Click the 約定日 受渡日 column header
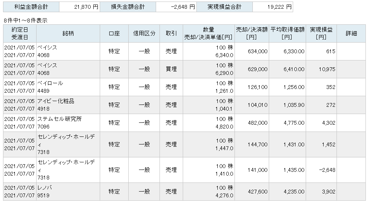This screenshot has height=203, width=367. tap(20, 33)
